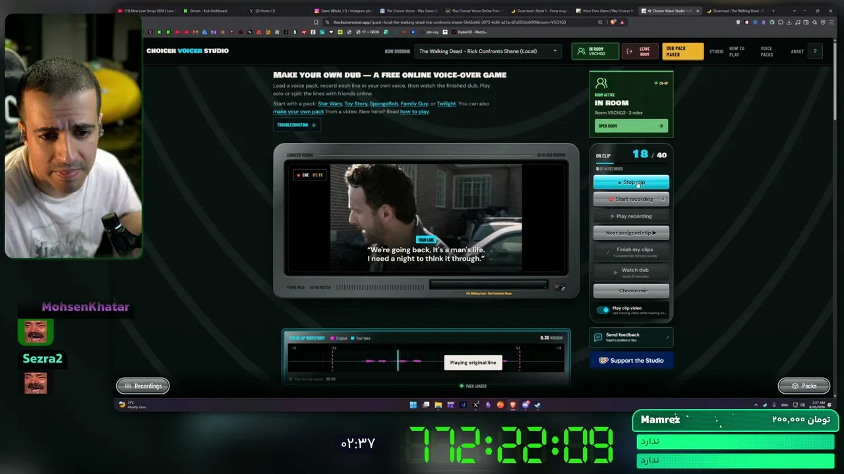Image resolution: width=844 pixels, height=474 pixels.
Task: Go to the Studio nav item
Action: click(x=716, y=51)
